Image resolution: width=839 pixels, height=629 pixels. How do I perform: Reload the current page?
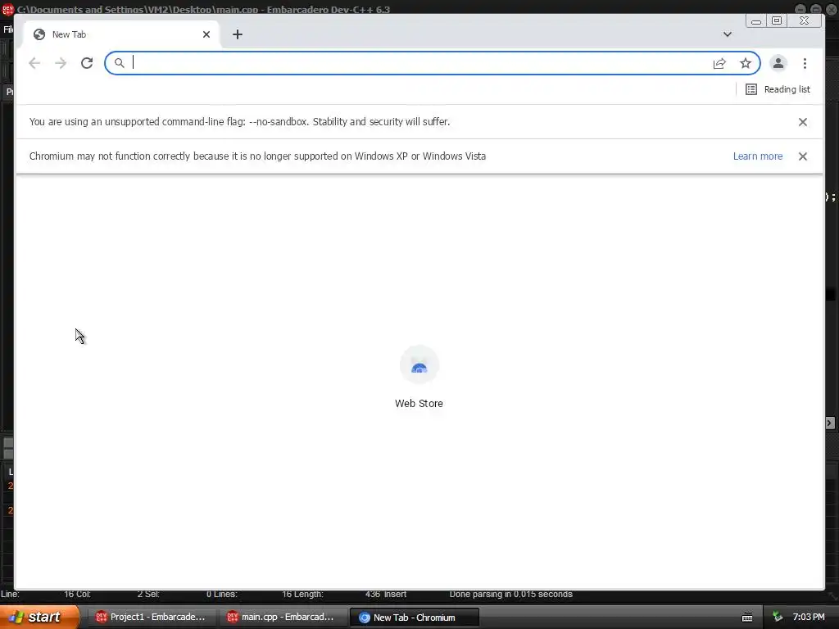coord(87,63)
